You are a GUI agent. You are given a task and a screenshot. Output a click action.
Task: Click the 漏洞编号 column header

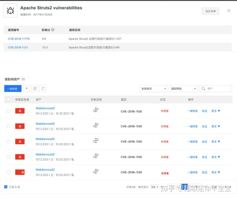pos(13,30)
